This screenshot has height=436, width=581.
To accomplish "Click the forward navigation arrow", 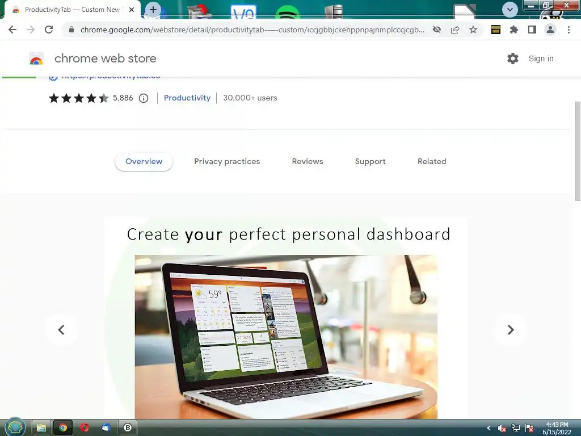I will point(31,30).
